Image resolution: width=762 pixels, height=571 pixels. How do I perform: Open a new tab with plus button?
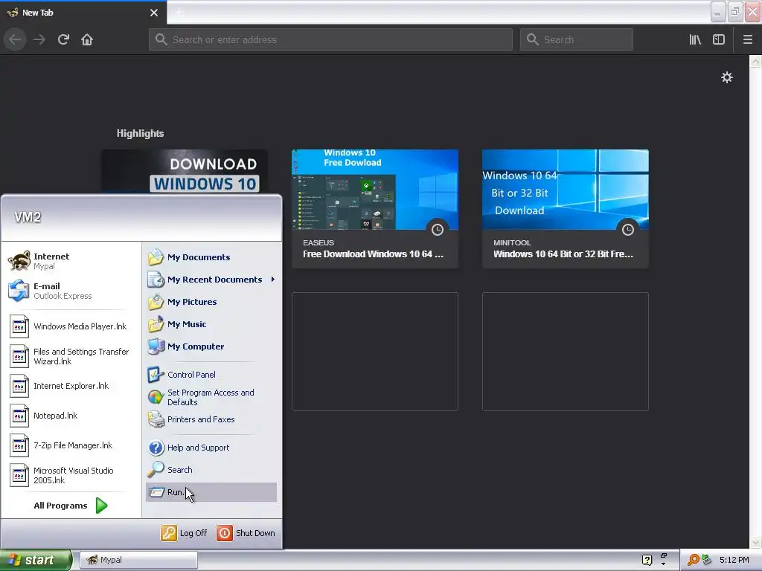(x=180, y=13)
